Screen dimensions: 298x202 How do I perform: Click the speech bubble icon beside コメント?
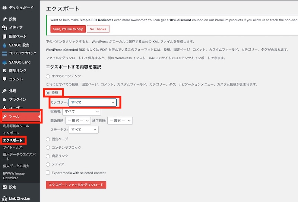pyautogui.click(x=4, y=79)
